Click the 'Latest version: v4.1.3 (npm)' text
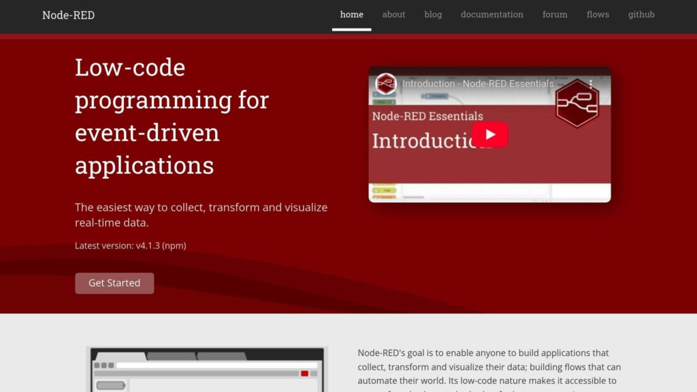The image size is (697, 392). (130, 246)
